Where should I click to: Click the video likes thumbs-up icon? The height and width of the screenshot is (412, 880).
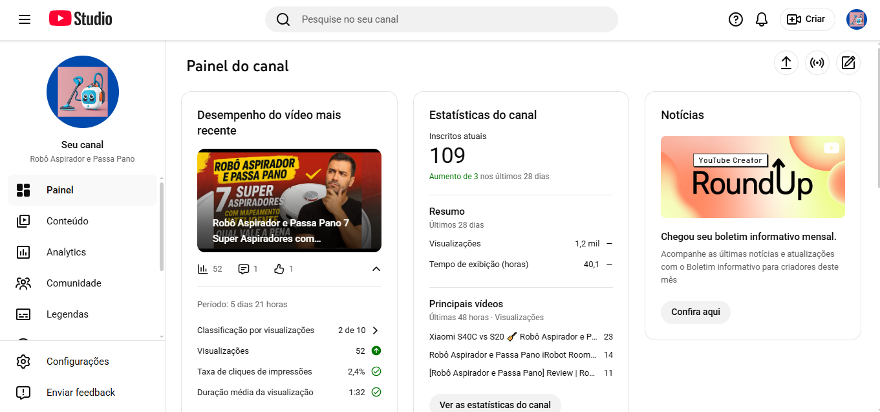[x=279, y=269]
